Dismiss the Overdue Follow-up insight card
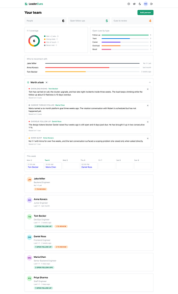 (148, 122)
